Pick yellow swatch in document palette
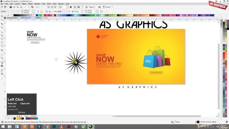This screenshot has height=129, width=229. click(x=16, y=119)
